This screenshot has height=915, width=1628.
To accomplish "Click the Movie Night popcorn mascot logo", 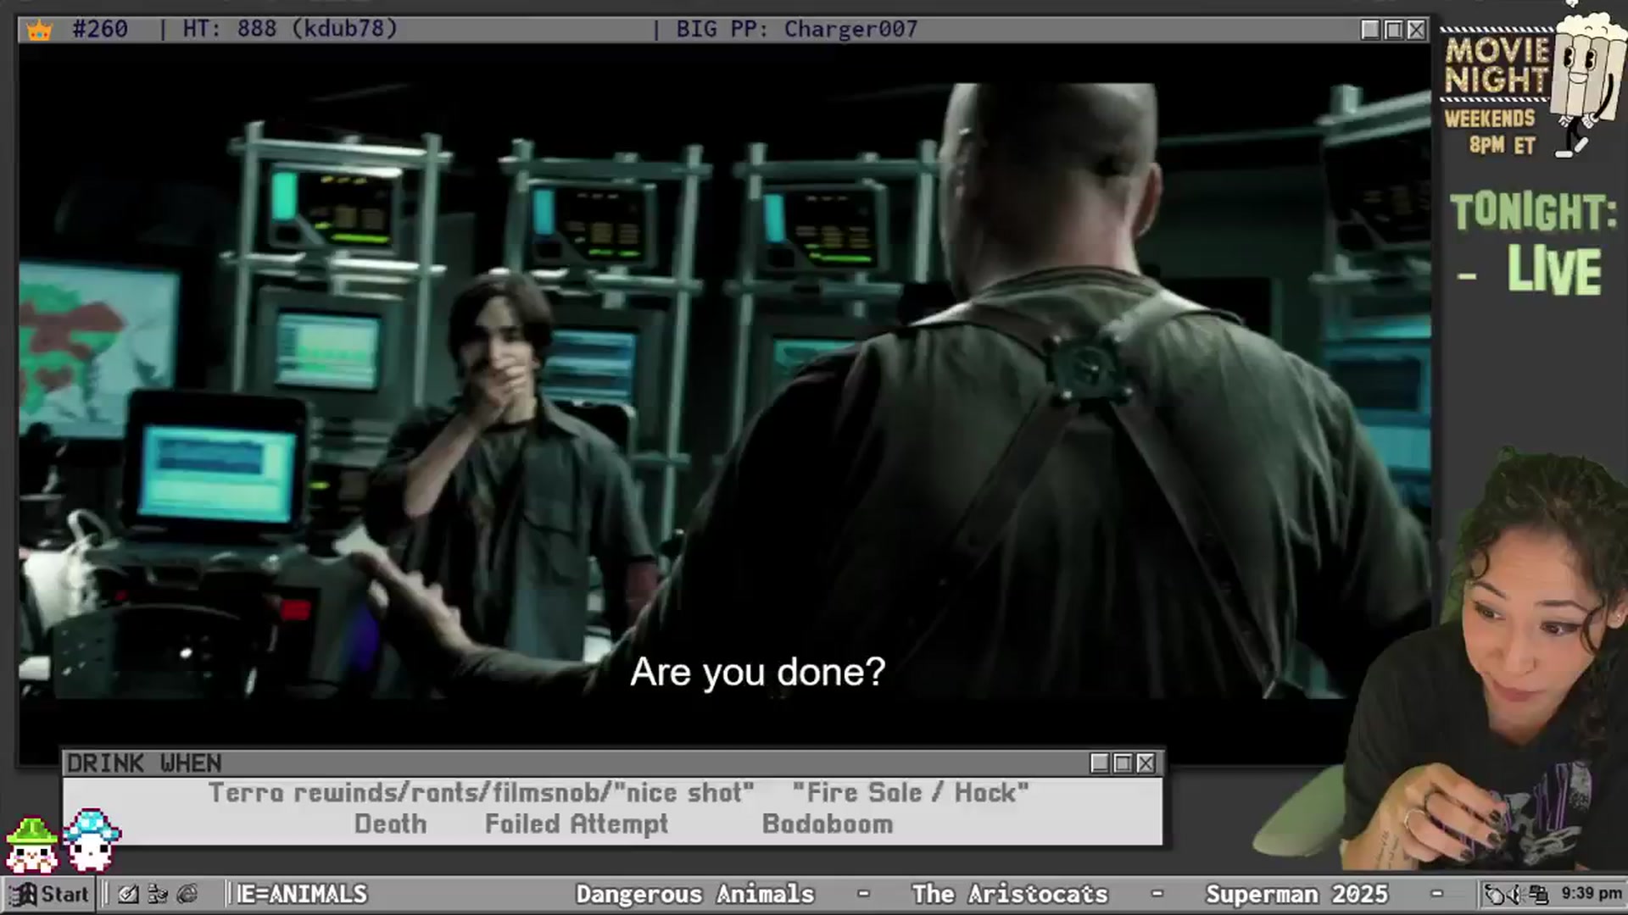I will 1588,85.
